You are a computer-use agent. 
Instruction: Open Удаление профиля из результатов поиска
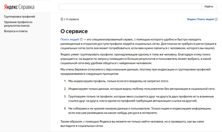click(18, 24)
